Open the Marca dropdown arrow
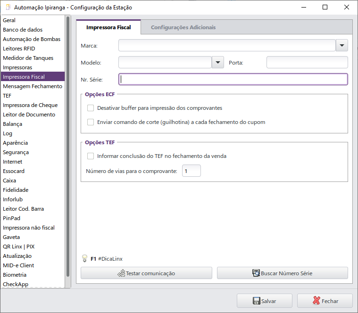Screen dimensions: 358x313 (342, 45)
